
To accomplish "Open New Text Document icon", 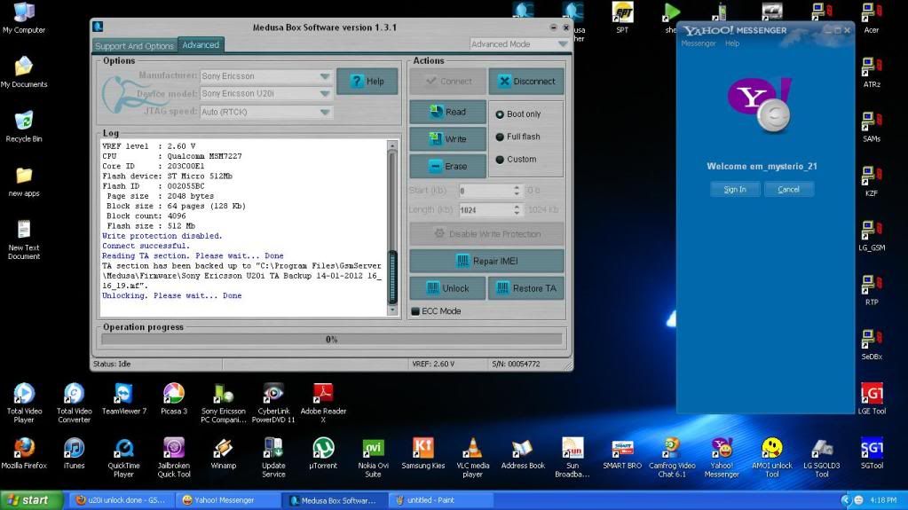I will pyautogui.click(x=24, y=239).
